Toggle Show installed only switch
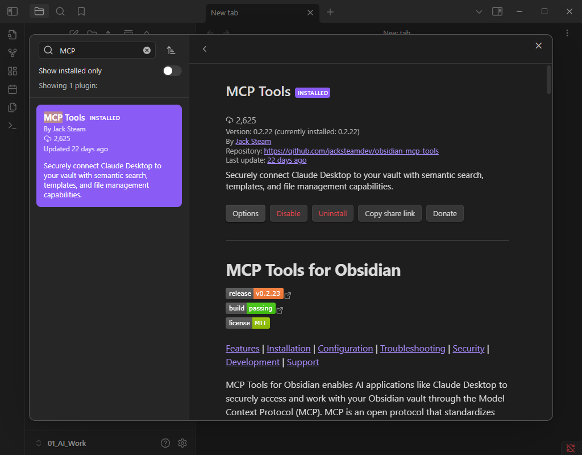Image resolution: width=582 pixels, height=455 pixels. pyautogui.click(x=172, y=71)
